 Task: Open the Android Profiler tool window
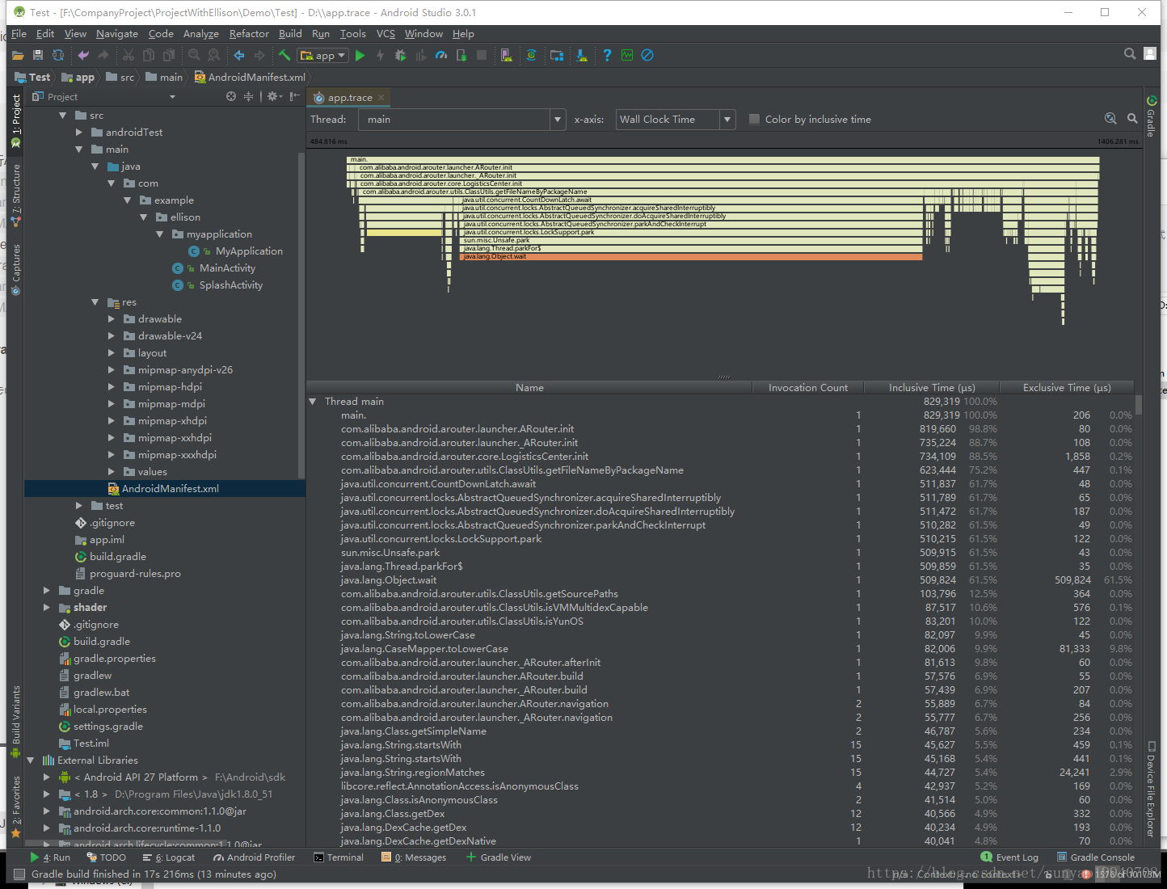click(x=254, y=857)
